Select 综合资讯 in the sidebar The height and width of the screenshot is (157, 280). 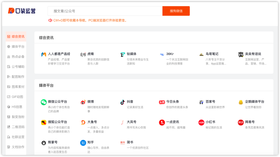coord(16,37)
